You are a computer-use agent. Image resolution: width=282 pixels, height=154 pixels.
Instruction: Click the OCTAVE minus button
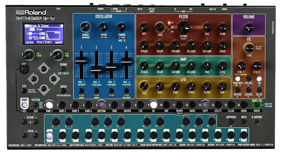click(x=25, y=122)
